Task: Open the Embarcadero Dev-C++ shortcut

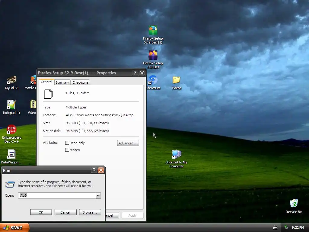Action: [12, 134]
